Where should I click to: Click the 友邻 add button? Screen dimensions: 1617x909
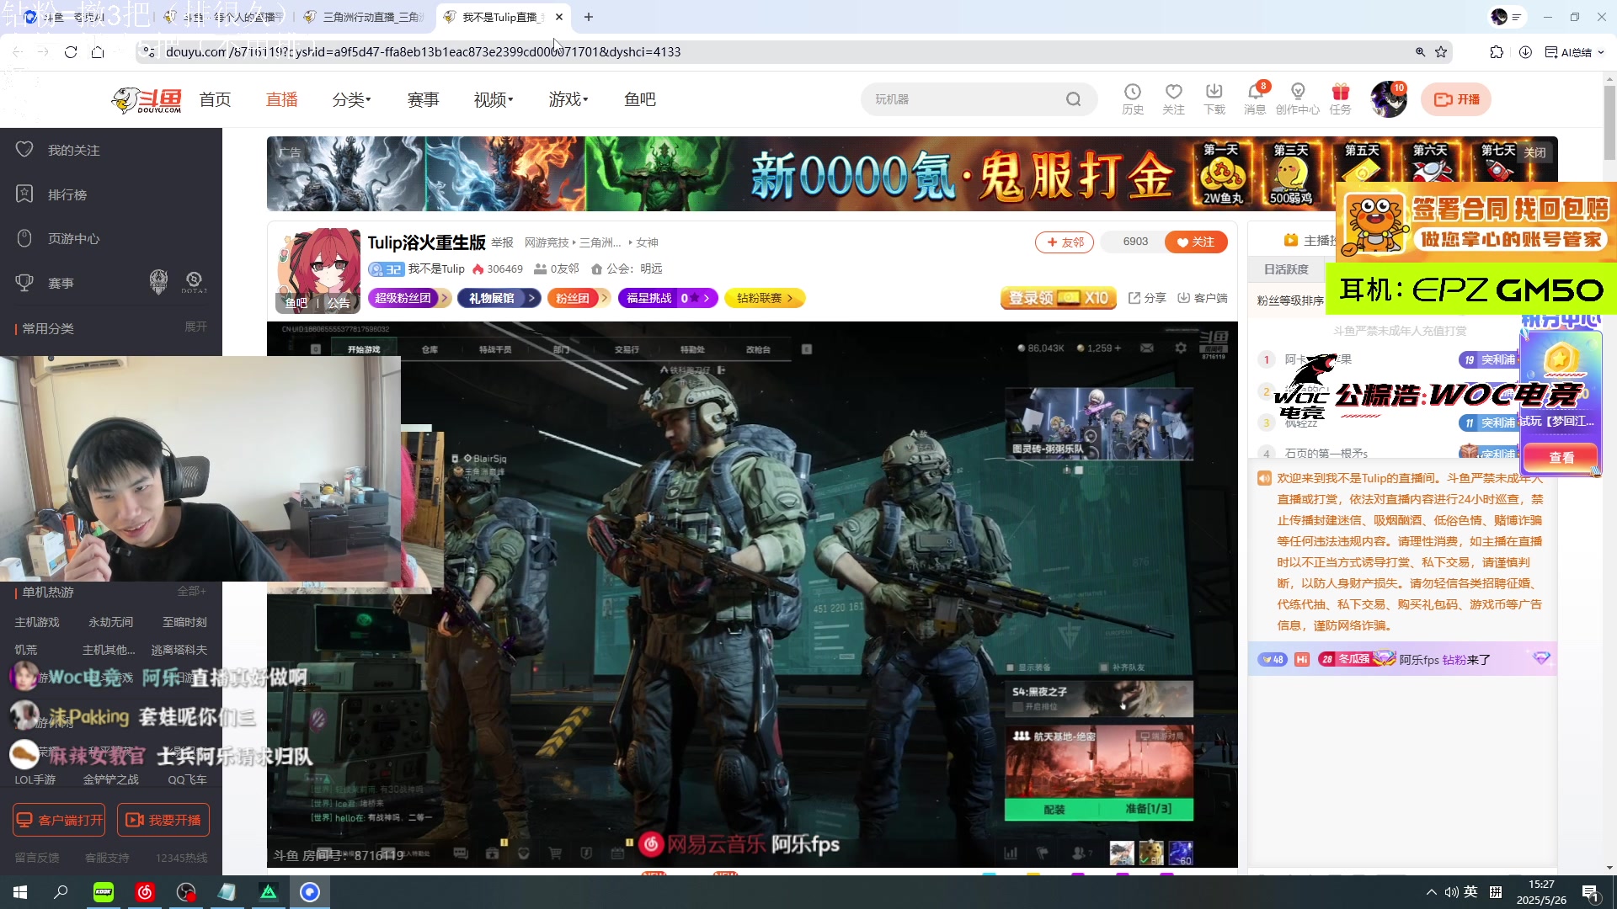click(x=1065, y=242)
